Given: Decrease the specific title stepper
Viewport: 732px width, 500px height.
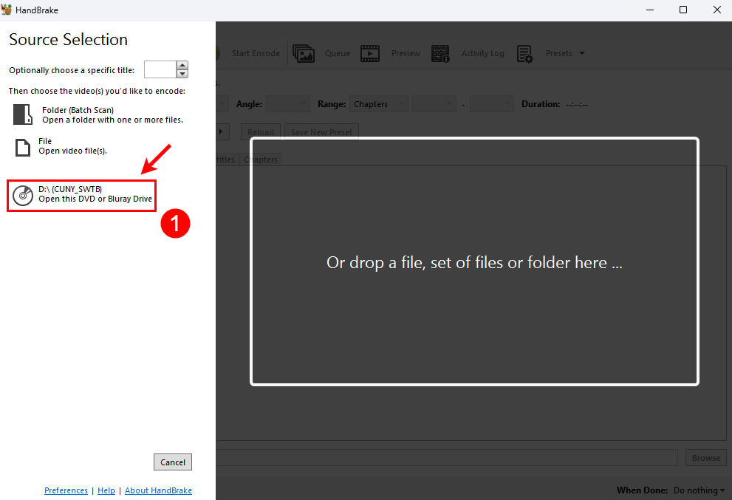Looking at the screenshot, I should 182,74.
